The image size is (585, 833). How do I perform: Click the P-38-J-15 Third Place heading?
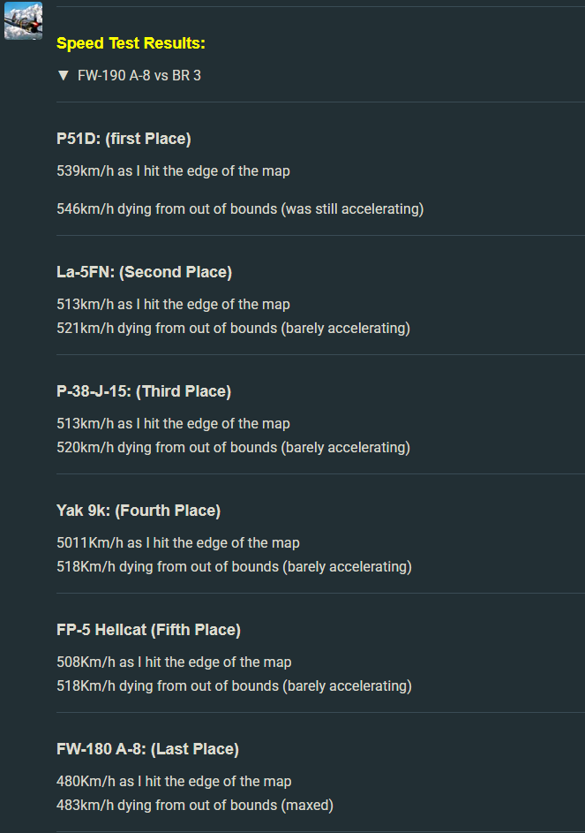pyautogui.click(x=144, y=391)
